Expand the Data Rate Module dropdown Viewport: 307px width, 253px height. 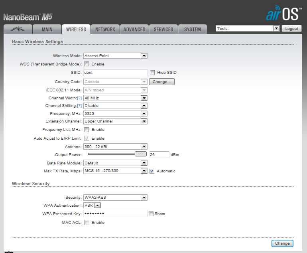[115, 163]
